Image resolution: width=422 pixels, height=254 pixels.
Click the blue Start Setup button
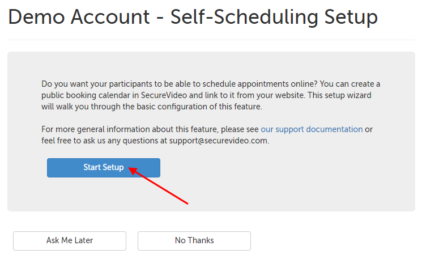pos(103,168)
